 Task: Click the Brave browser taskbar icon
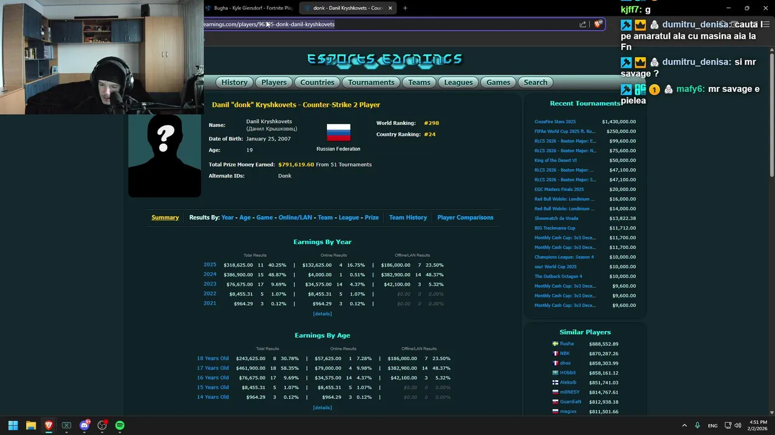[48, 425]
